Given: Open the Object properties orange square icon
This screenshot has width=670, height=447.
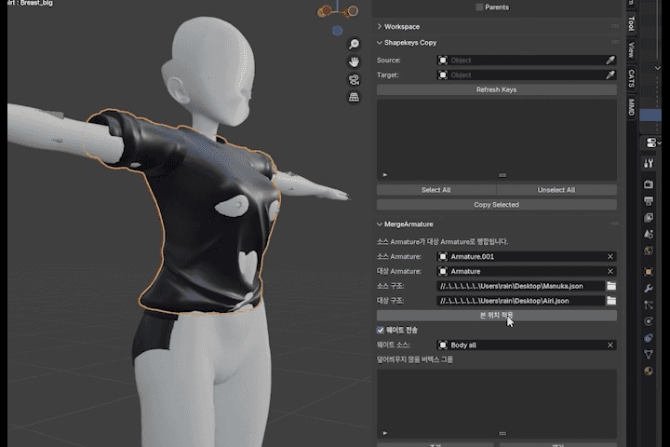Looking at the screenshot, I should 649,272.
